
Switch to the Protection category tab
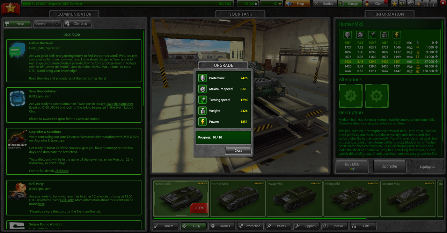[x=250, y=226]
